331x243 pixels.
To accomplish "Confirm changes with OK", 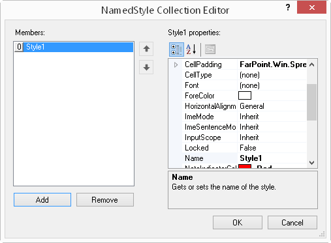I will [238, 222].
